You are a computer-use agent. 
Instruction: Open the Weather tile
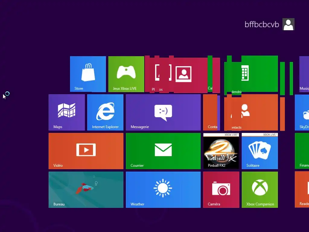[x=163, y=190]
